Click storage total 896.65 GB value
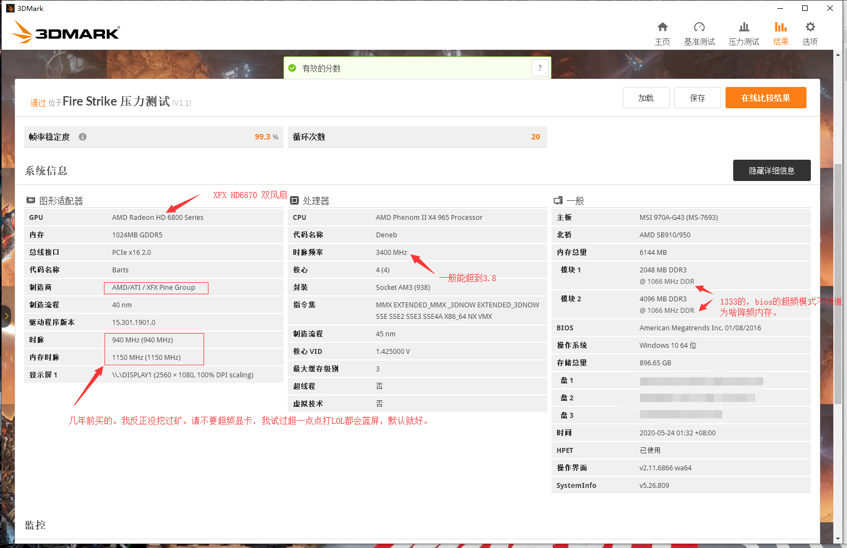Image resolution: width=847 pixels, height=548 pixels. [x=655, y=363]
